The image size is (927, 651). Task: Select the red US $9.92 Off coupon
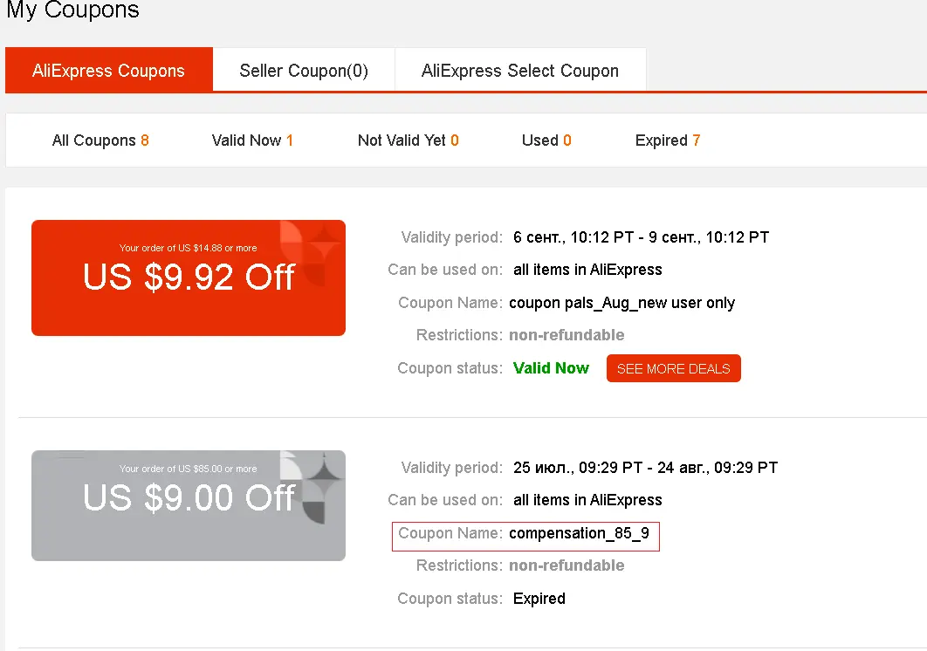click(189, 278)
